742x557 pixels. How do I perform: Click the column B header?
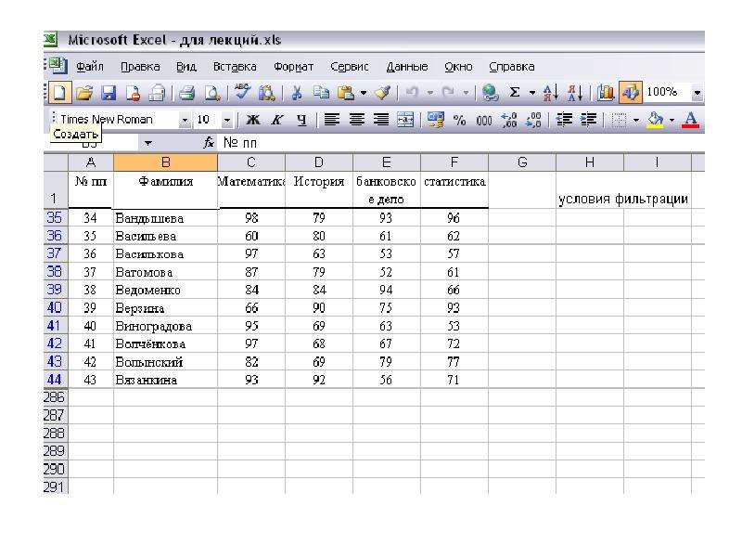click(166, 162)
